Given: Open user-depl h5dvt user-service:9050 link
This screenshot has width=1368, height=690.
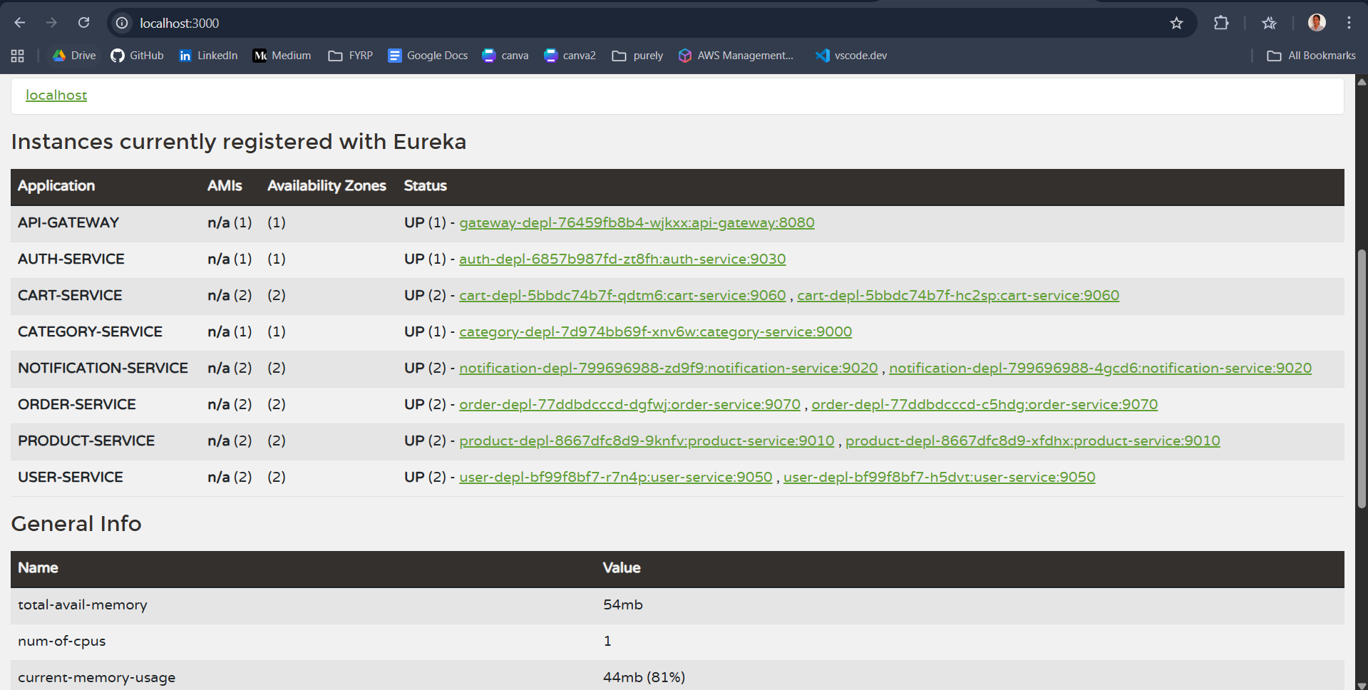Looking at the screenshot, I should tap(940, 478).
